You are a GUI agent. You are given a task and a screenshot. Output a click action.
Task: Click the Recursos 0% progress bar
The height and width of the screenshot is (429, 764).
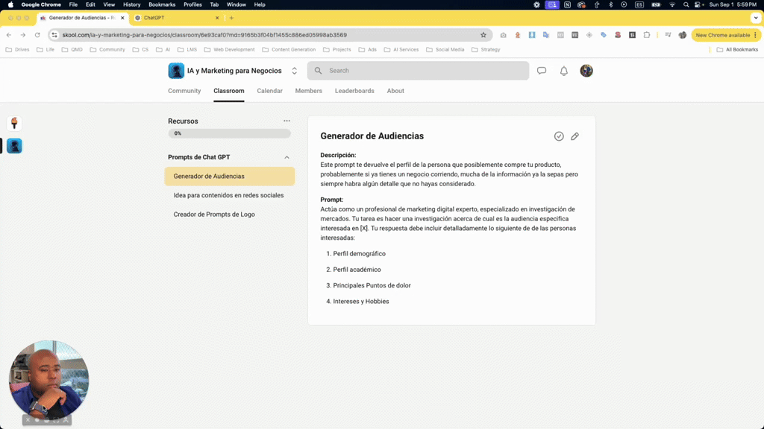click(x=230, y=133)
